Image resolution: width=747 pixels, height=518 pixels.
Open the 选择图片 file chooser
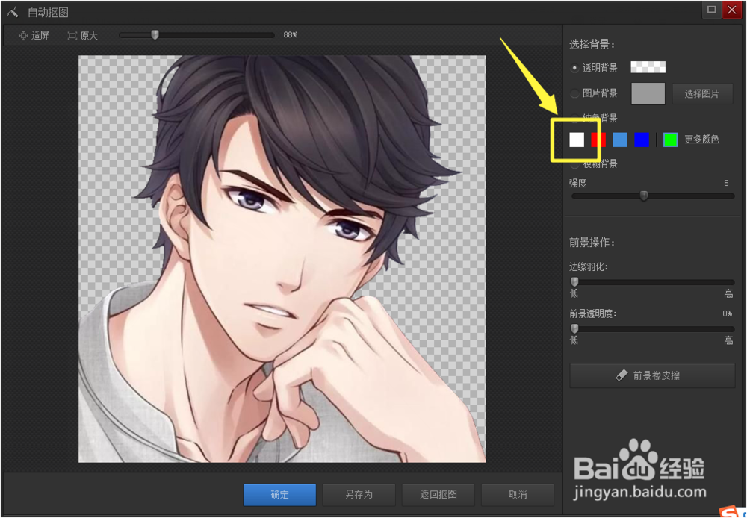click(701, 93)
